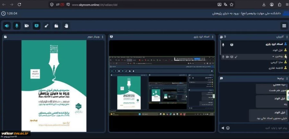This screenshot has height=139, width=289.
Task: Click the install page icon in address bar
Action: coord(219,4)
